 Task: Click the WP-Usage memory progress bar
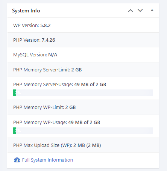tap(83, 131)
